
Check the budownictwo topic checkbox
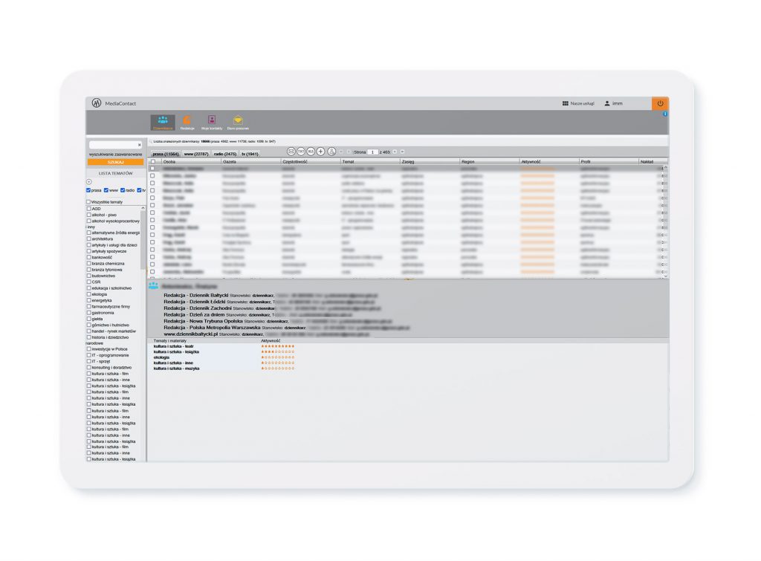89,276
